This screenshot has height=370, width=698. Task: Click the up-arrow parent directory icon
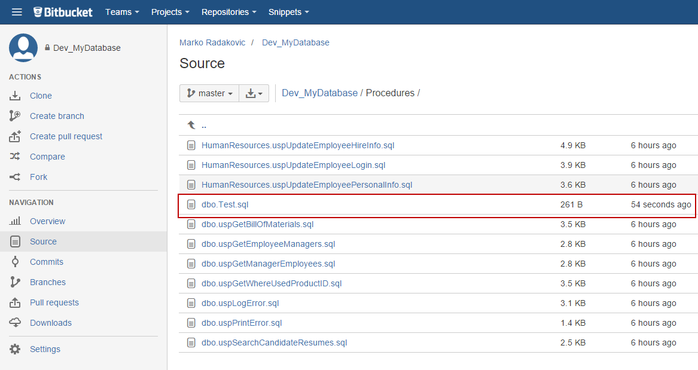coord(191,126)
